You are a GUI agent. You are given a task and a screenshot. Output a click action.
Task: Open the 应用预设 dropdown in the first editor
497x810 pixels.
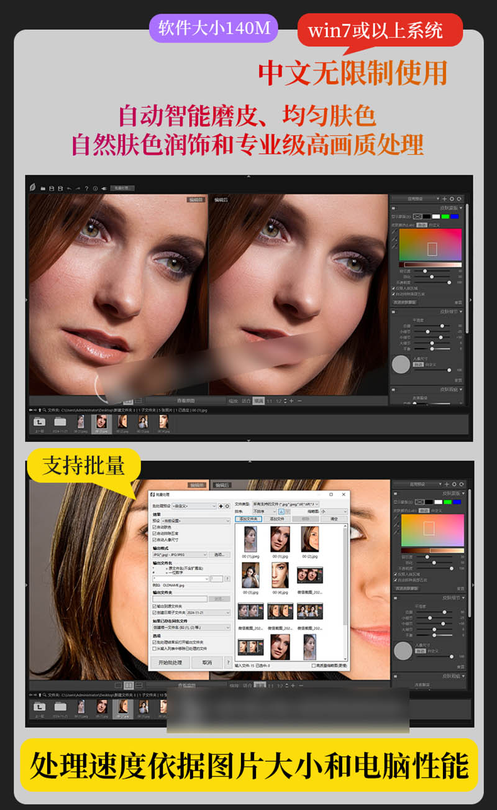pyautogui.click(x=416, y=199)
